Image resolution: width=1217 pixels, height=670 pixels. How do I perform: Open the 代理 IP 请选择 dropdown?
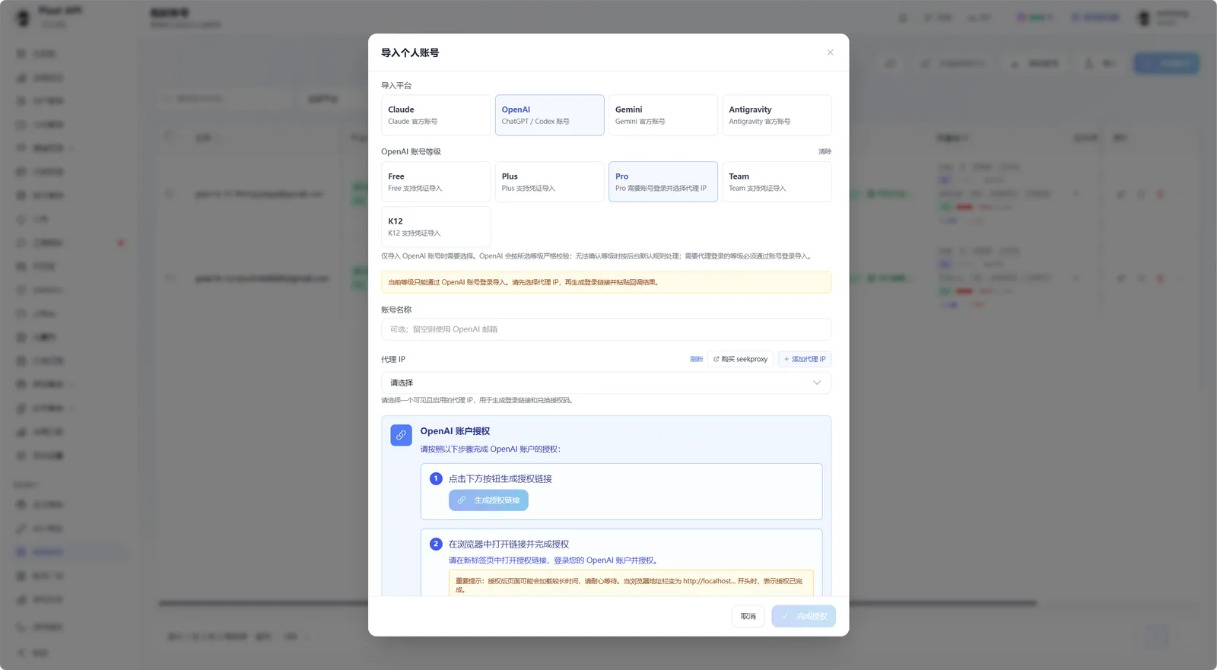[x=606, y=383]
